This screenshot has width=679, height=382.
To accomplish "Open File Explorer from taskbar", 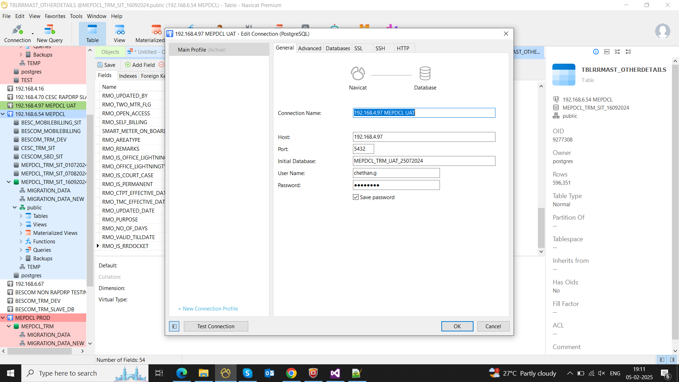I will coord(204,373).
